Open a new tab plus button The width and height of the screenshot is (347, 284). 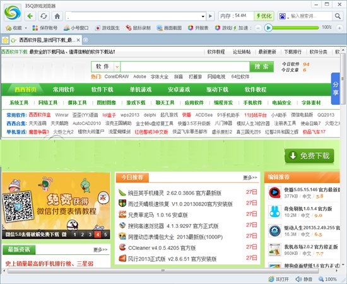point(85,40)
